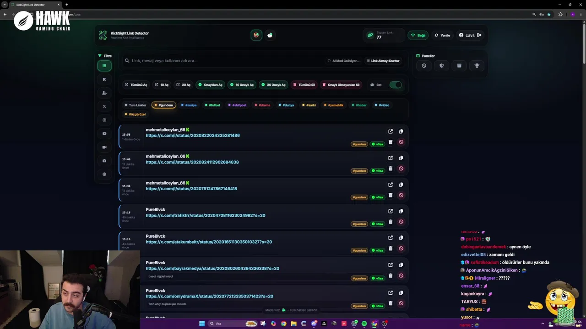
Task: Select the list view filter icon
Action: 104,66
